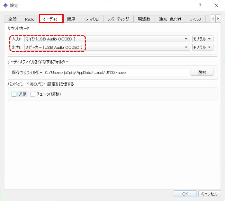Image resolution: width=225 pixels, height=201 pixels.
Task: Switch to the Radio tab
Action: (30, 19)
